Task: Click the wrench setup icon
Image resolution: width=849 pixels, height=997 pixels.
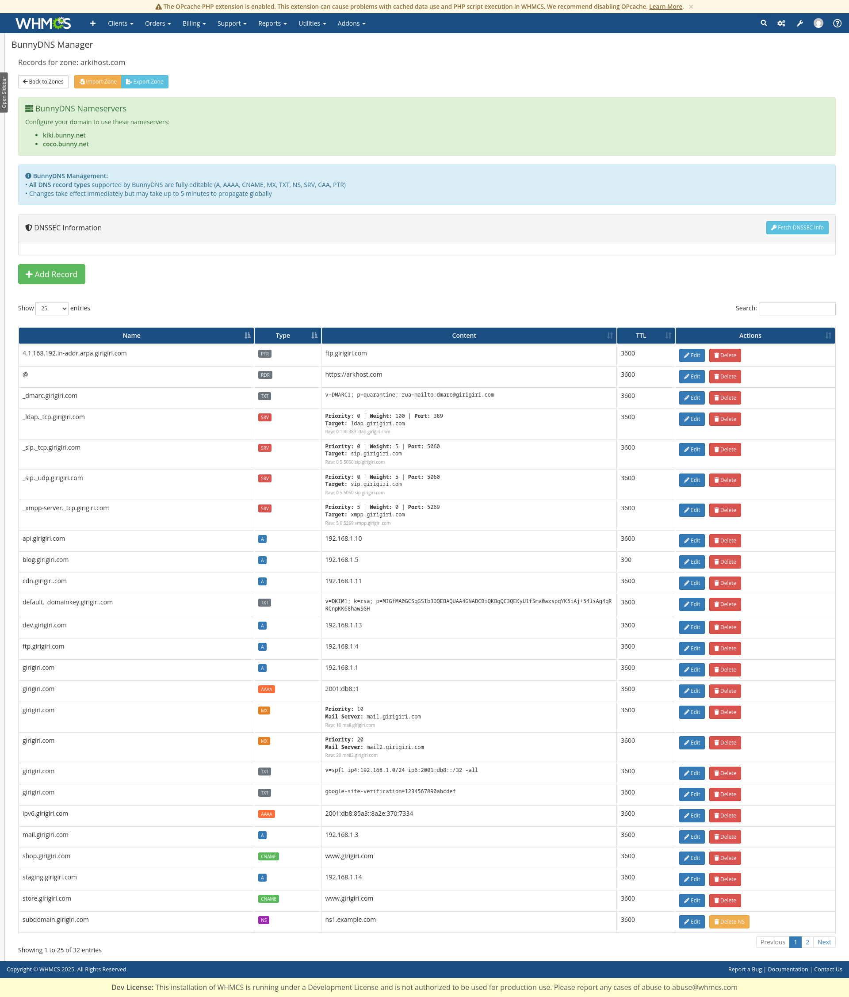Action: (x=799, y=23)
